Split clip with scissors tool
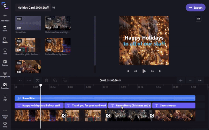 [x=38, y=80]
